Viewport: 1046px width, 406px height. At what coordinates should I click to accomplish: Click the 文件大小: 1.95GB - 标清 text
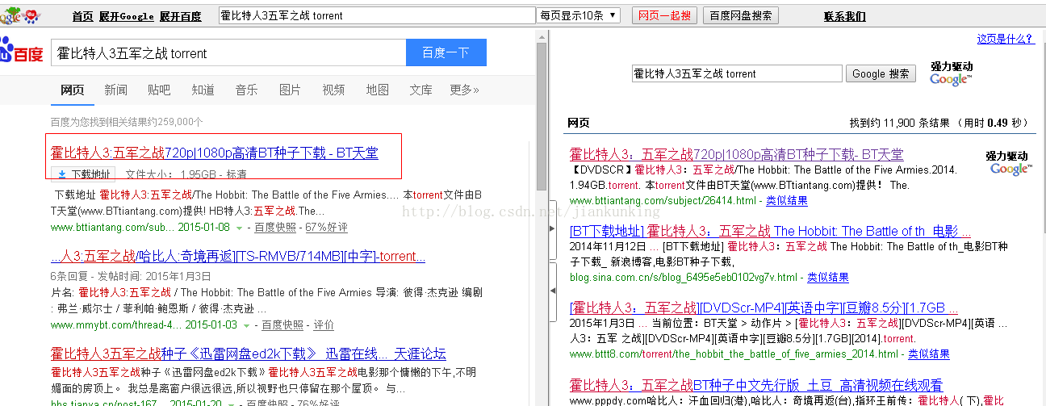(x=186, y=174)
